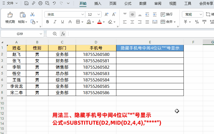Image resolution: width=214 pixels, height=134 pixels.
Task: Align text right
Action: coord(140,22)
